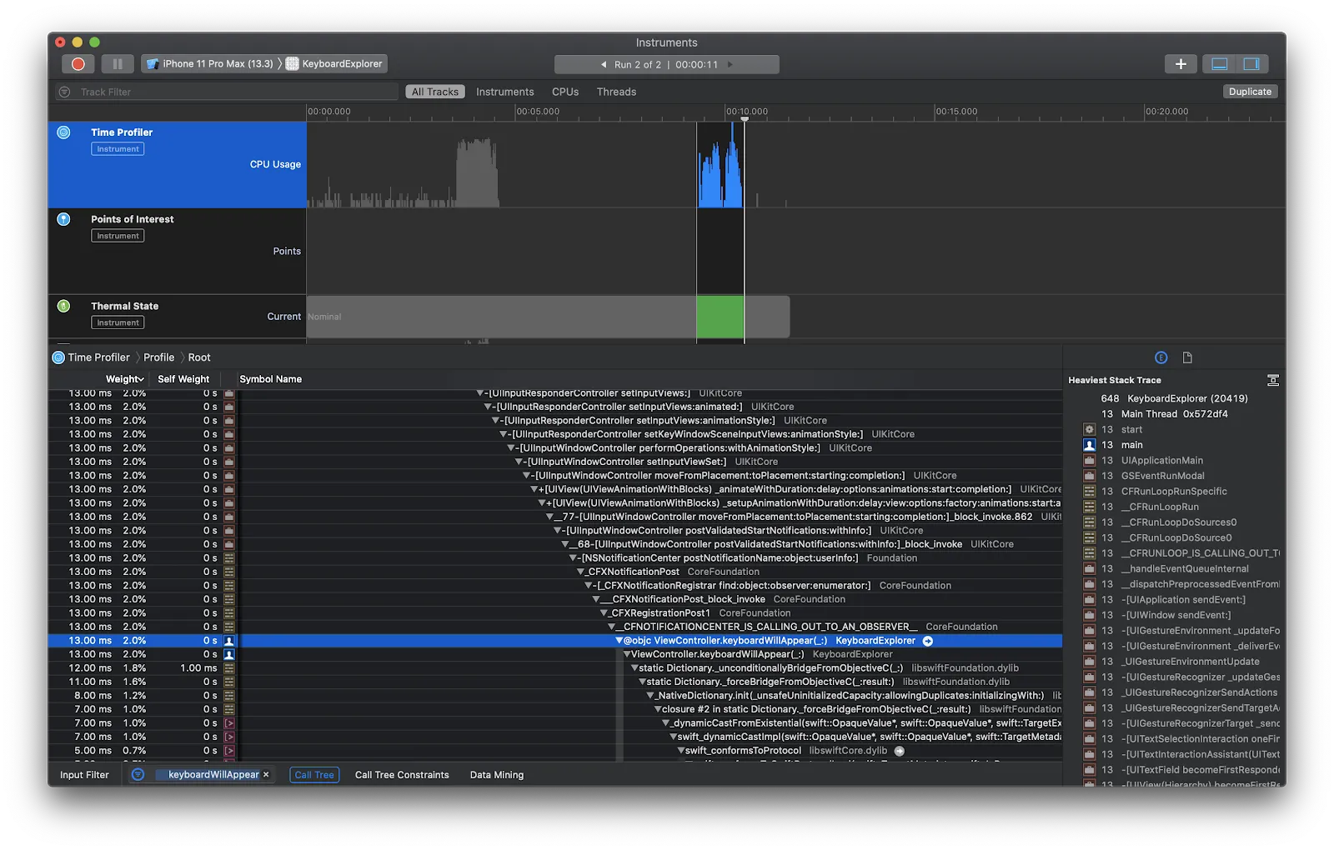Select the Time Profiler track icon
Image resolution: width=1334 pixels, height=850 pixels.
tap(63, 132)
